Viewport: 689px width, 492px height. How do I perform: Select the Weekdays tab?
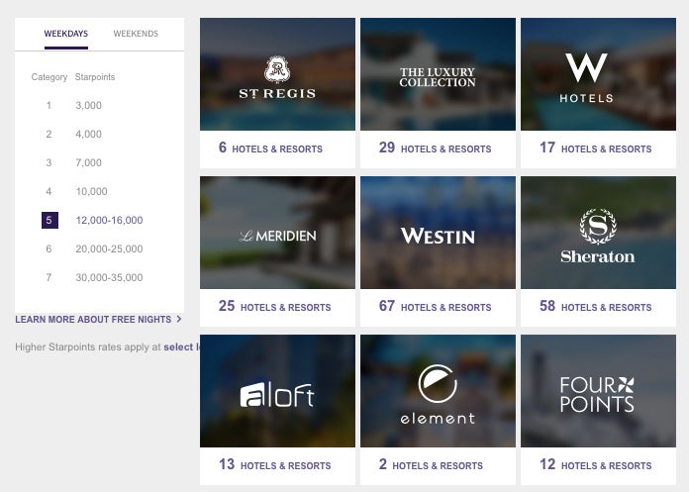pyautogui.click(x=66, y=34)
